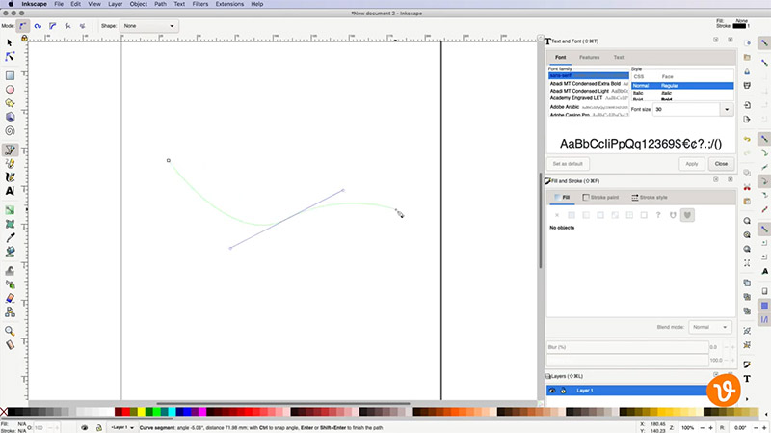This screenshot has width=771, height=433.
Task: Select the Calligraphy tool
Action: tap(10, 177)
